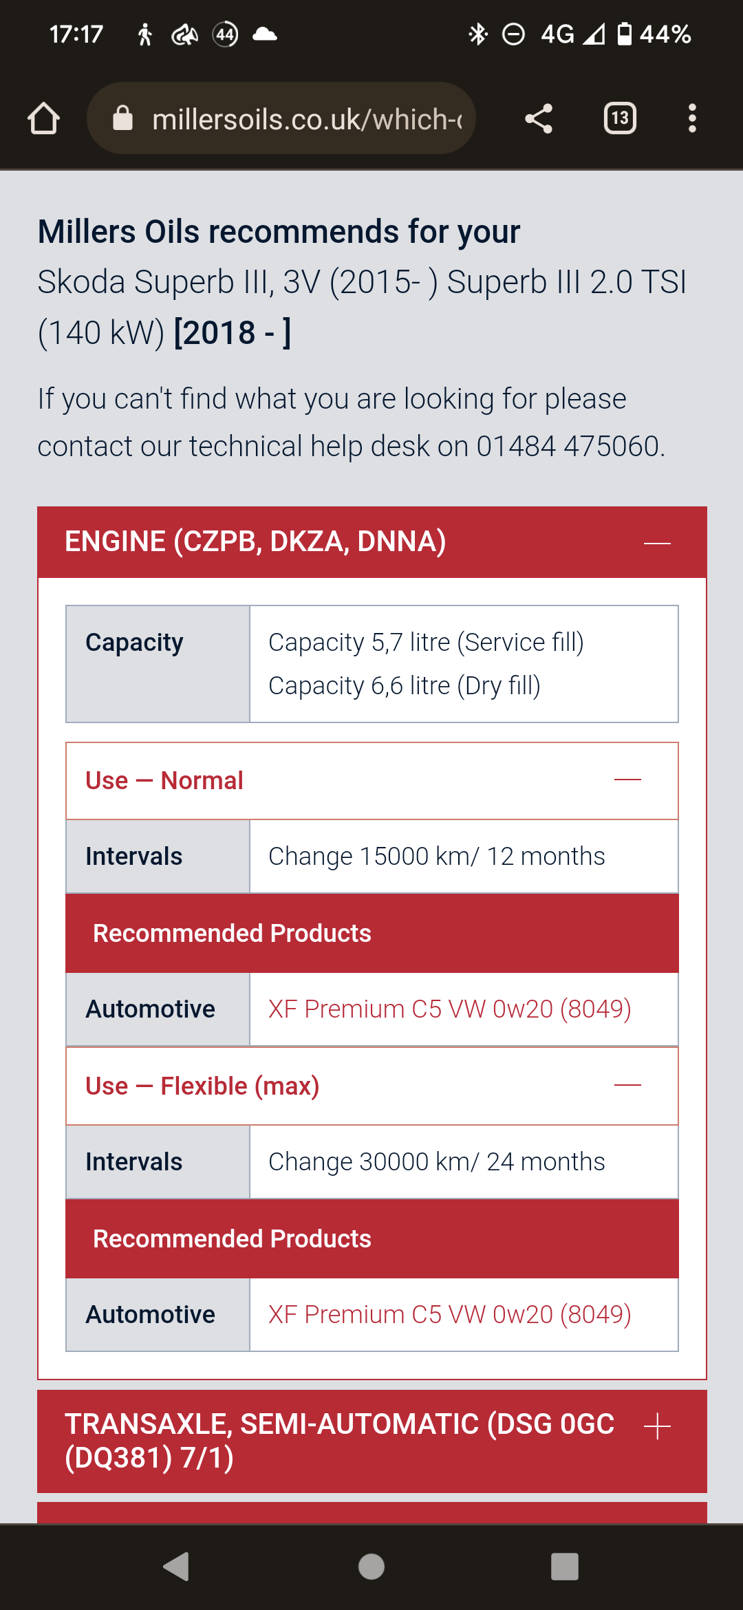Open the tab switcher showing 13 tabs
The image size is (743, 1610).
618,118
